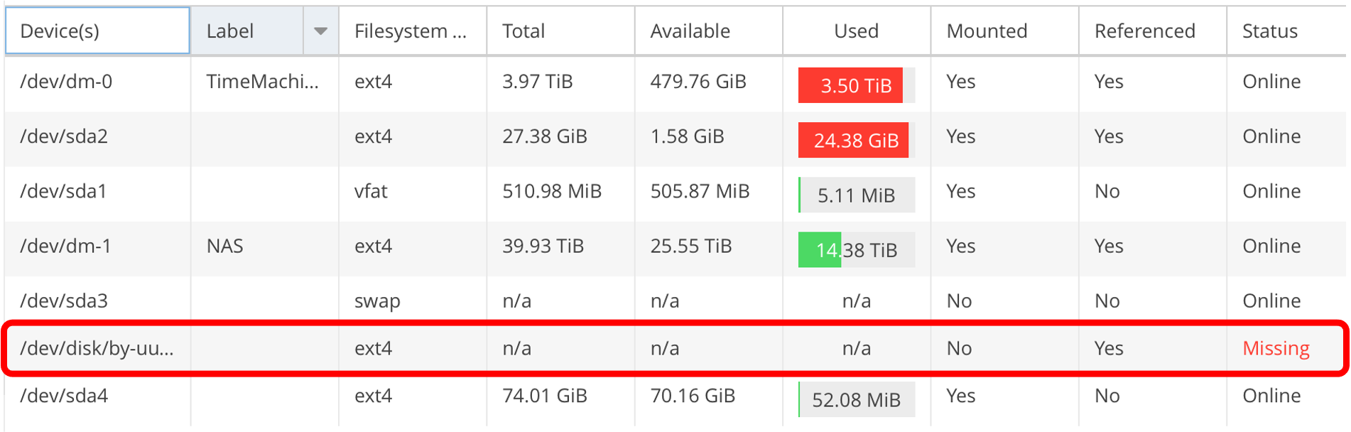Screen dimensions: 1351x432
Task: Sort by the Filesystem column header
Action: tap(413, 31)
